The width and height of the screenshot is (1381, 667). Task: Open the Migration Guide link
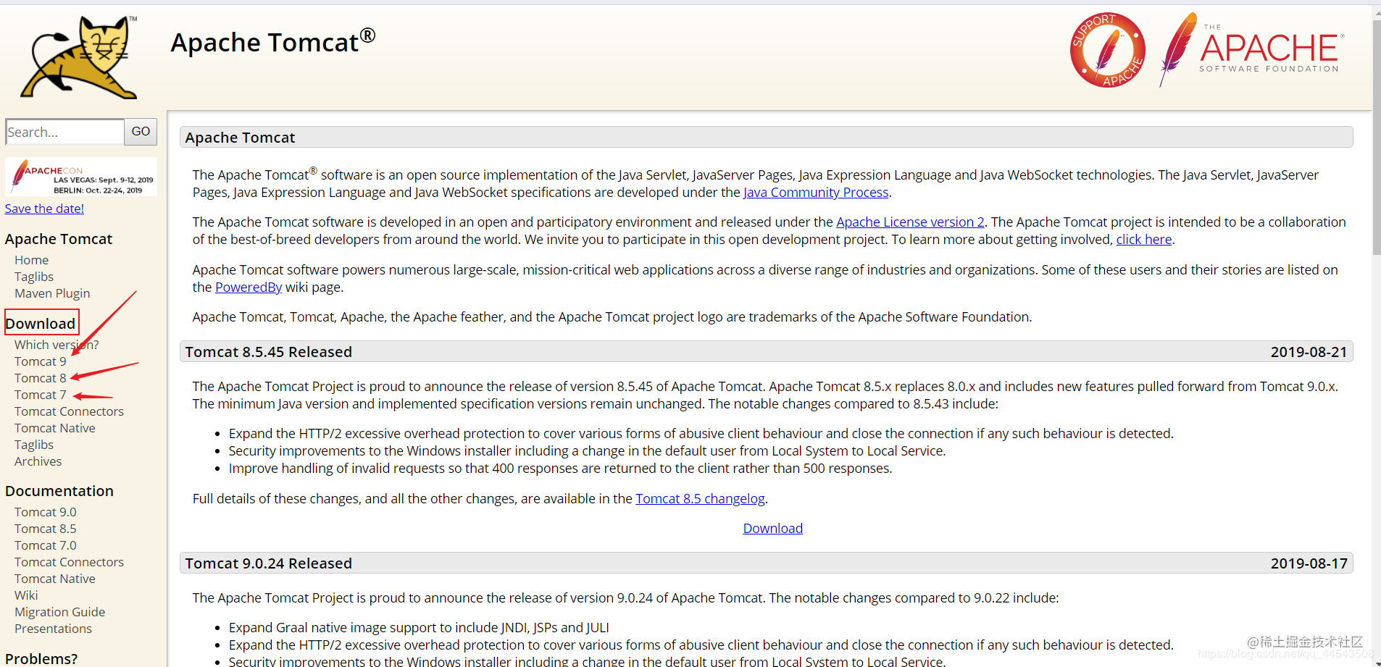59,612
